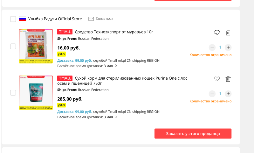The height and width of the screenshot is (153, 254).
Task: Click the Russian flag store icon
Action: point(23,19)
